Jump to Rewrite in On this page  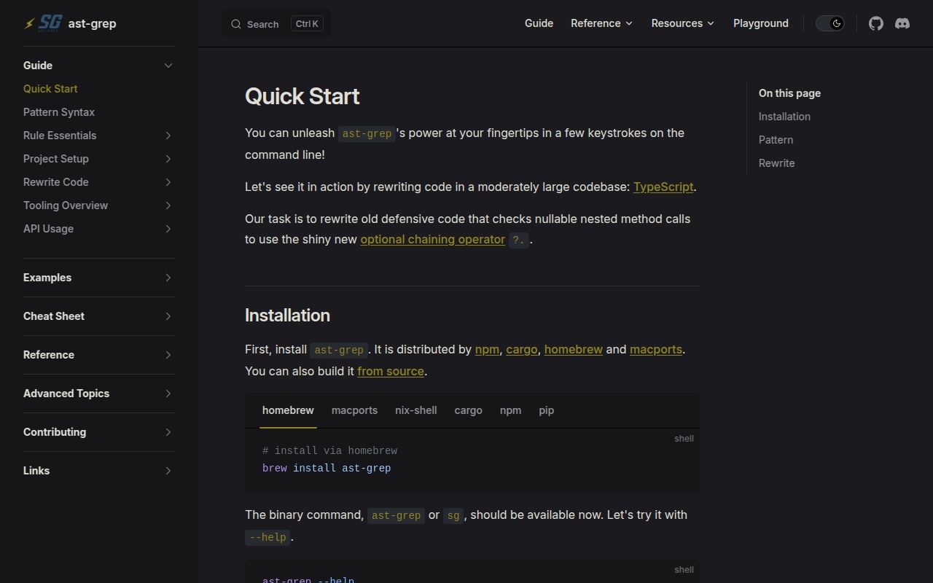point(777,163)
